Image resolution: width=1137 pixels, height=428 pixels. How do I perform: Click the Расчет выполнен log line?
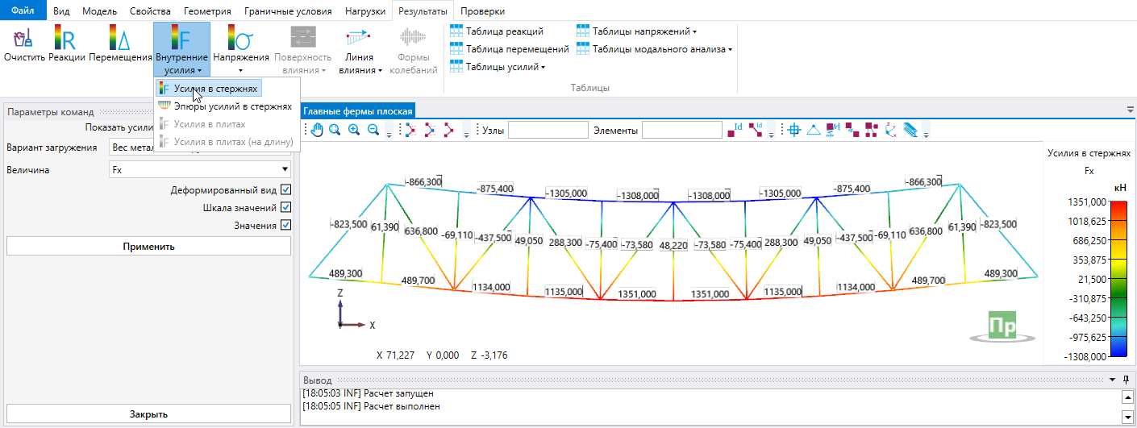pos(371,406)
